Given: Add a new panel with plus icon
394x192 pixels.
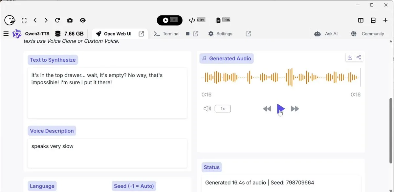Looking at the screenshot, I should 385,20.
